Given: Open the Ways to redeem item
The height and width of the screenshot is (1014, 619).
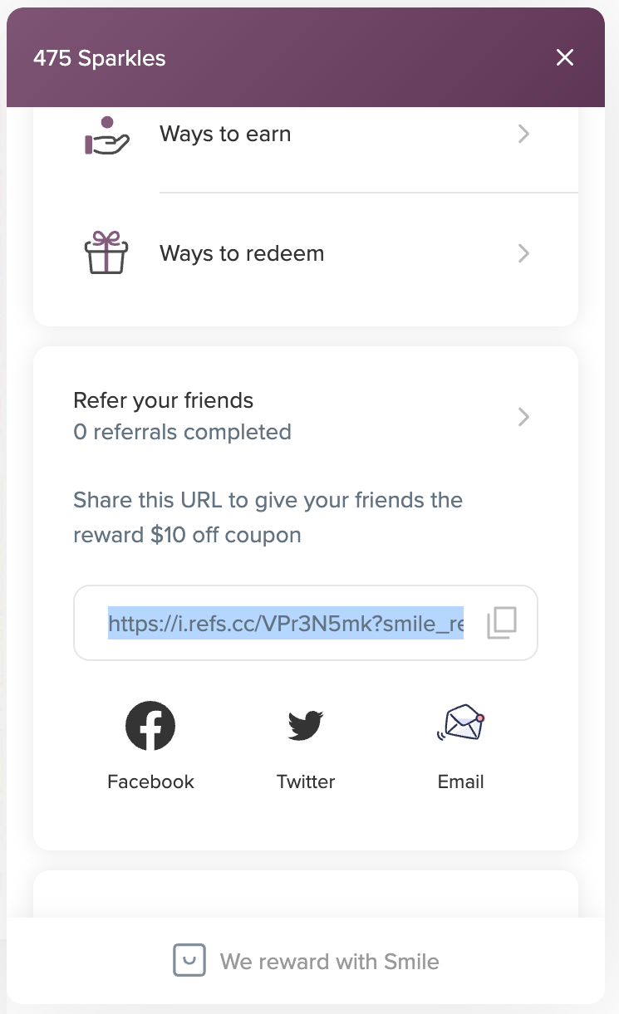Looking at the screenshot, I should click(306, 253).
